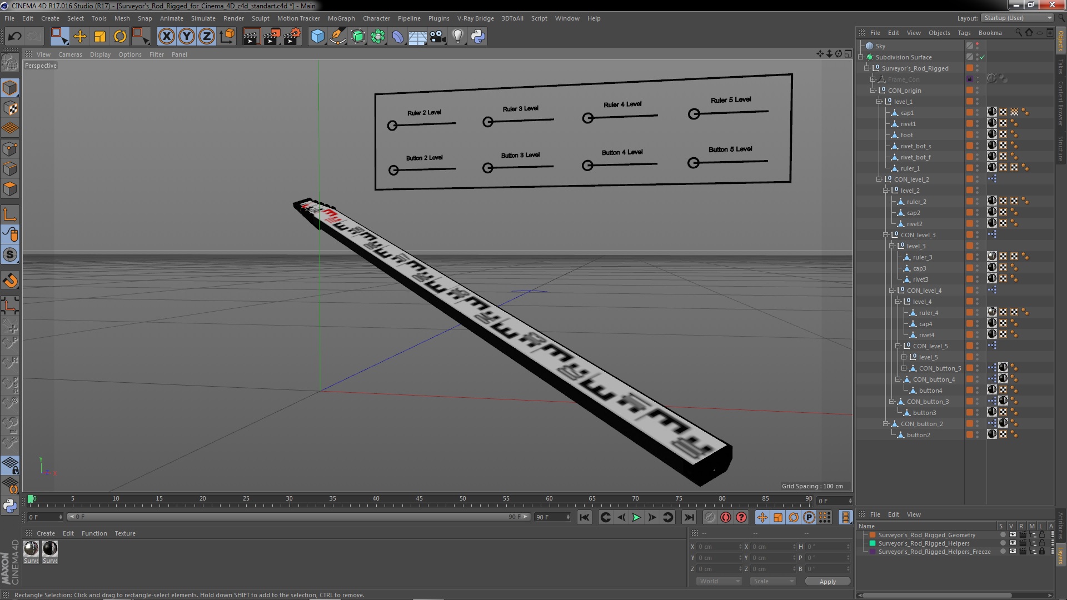Expand the CON_button_5 item
Screen dimensions: 1067x600
[904, 368]
